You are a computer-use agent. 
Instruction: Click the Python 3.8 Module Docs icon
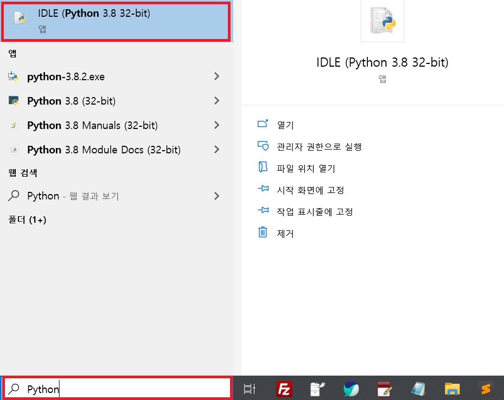[14, 150]
